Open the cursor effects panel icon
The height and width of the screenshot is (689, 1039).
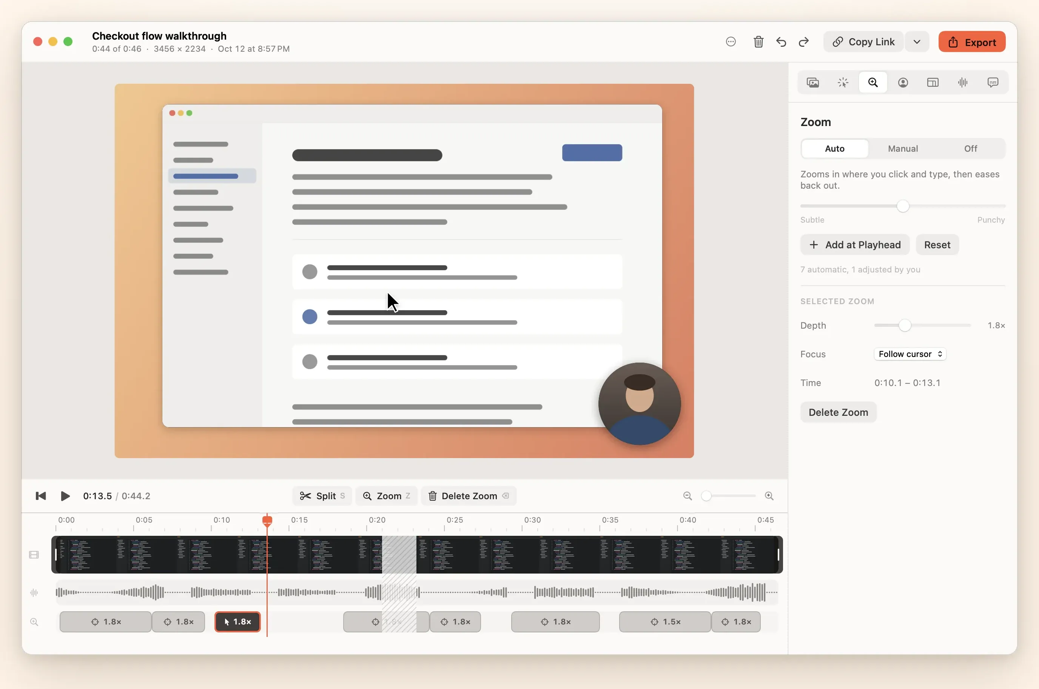(x=842, y=83)
